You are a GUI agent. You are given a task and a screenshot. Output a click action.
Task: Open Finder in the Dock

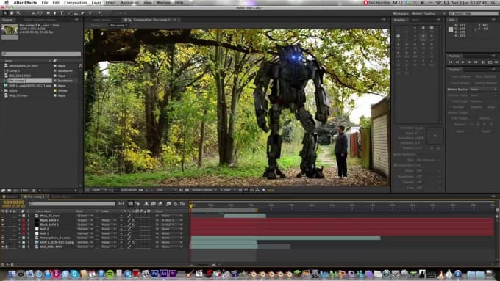click(x=12, y=274)
